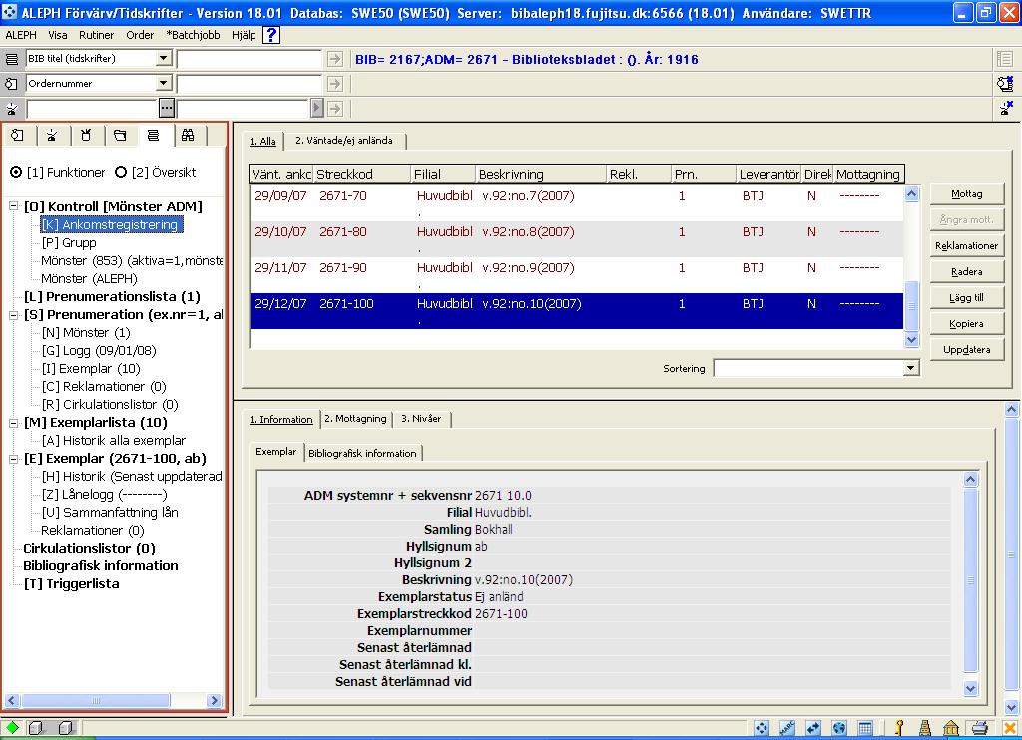Switch to the 3. Nivåer tab
Image resolution: width=1022 pixels, height=740 pixels.
pos(421,419)
